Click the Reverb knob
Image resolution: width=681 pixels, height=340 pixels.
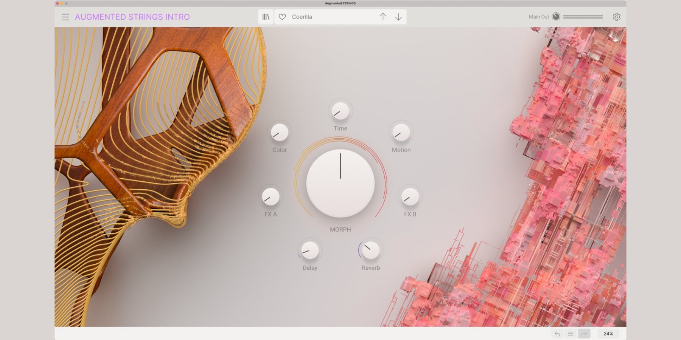pyautogui.click(x=371, y=250)
